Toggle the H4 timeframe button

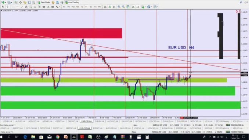86,7
